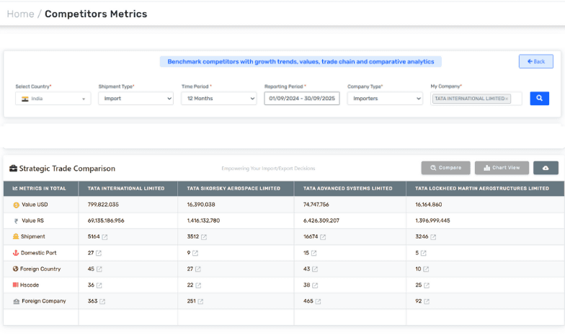Open external link beside Shipment value 5164
This screenshot has width=565, height=335.
click(x=104, y=237)
